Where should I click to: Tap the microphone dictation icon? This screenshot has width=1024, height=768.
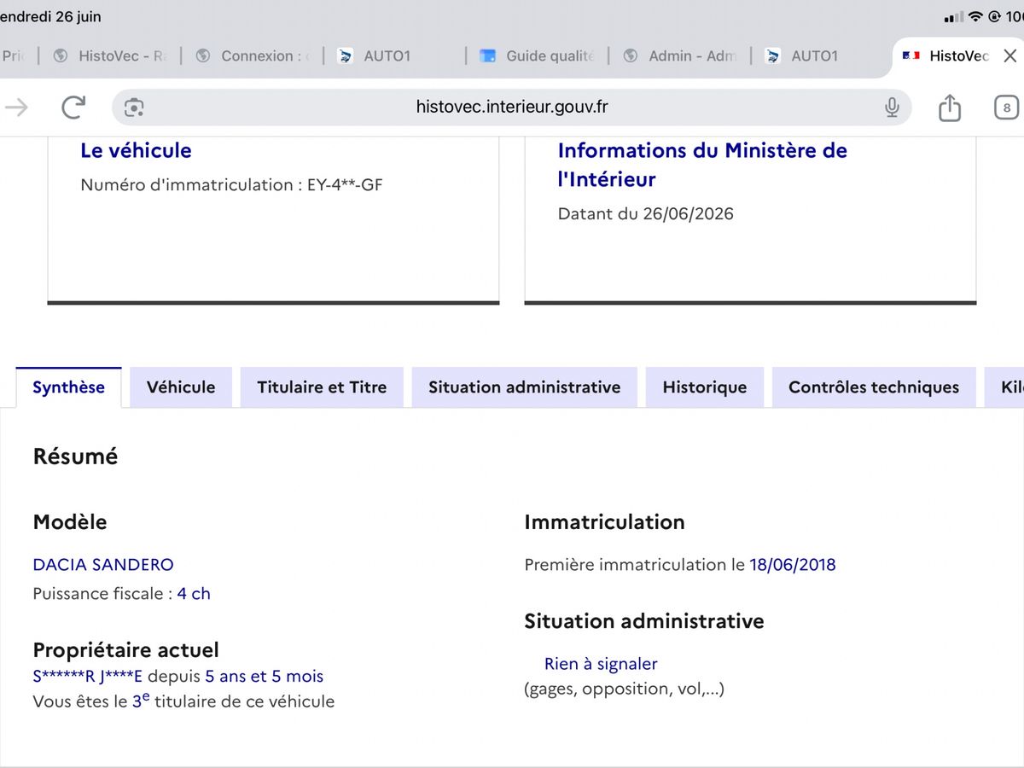click(x=892, y=108)
